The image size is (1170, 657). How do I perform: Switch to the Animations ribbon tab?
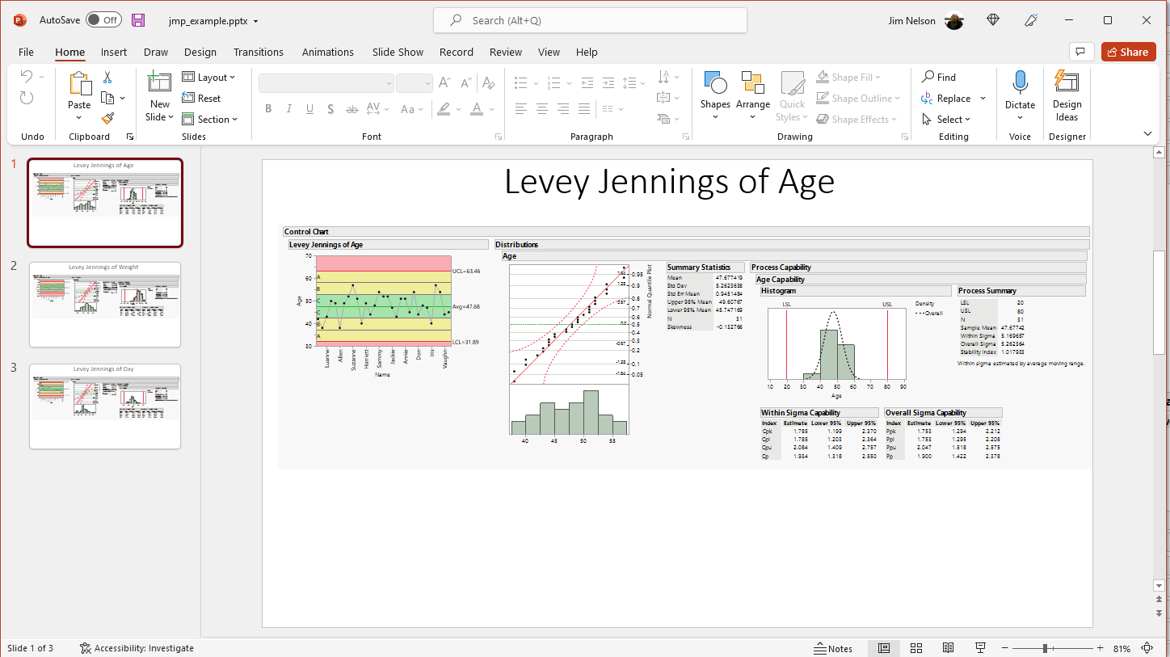tap(327, 52)
